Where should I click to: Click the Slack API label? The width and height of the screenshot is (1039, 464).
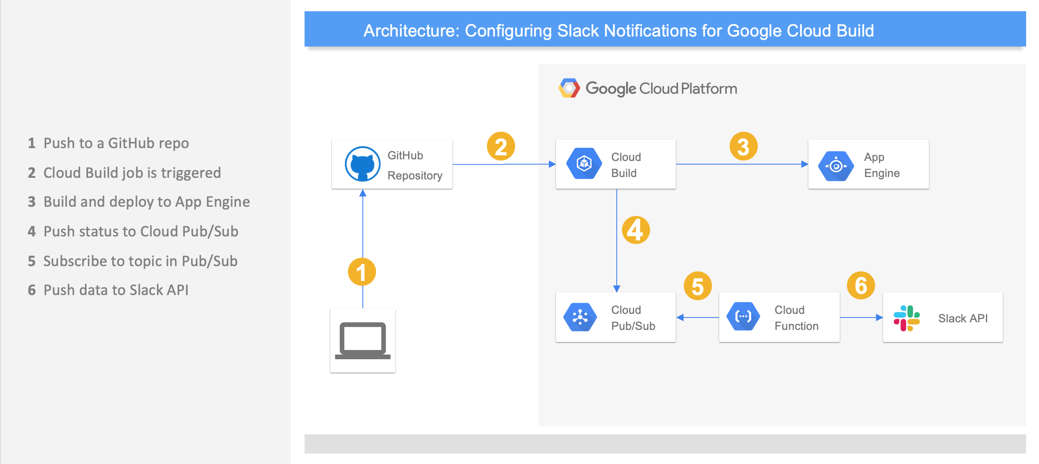point(962,318)
